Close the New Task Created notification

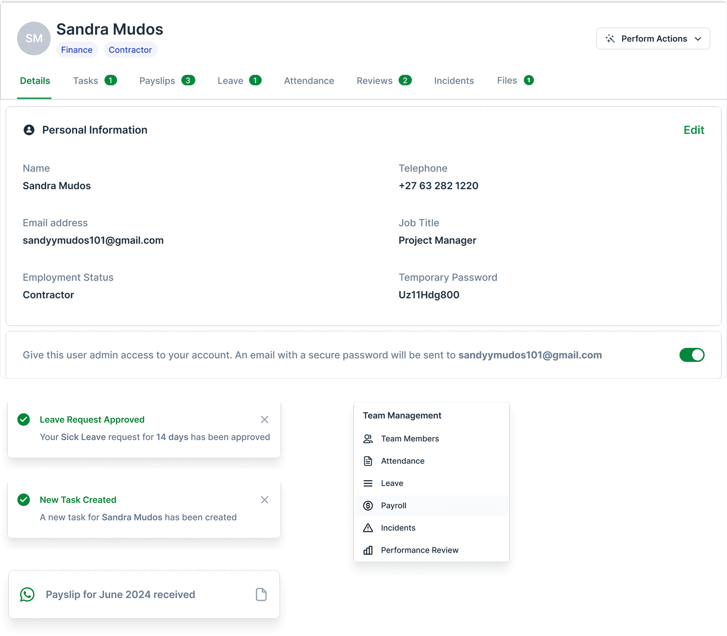[264, 500]
